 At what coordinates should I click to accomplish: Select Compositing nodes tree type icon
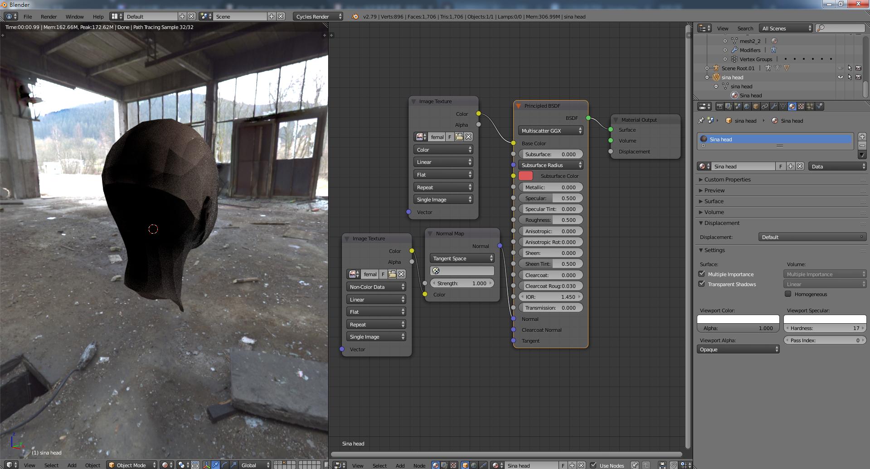coord(444,465)
